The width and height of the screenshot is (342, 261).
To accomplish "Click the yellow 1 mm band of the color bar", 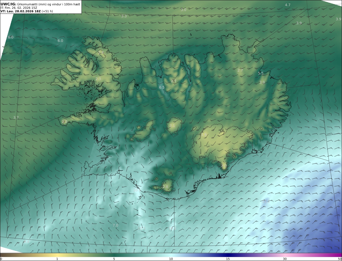I will (x=57, y=255).
